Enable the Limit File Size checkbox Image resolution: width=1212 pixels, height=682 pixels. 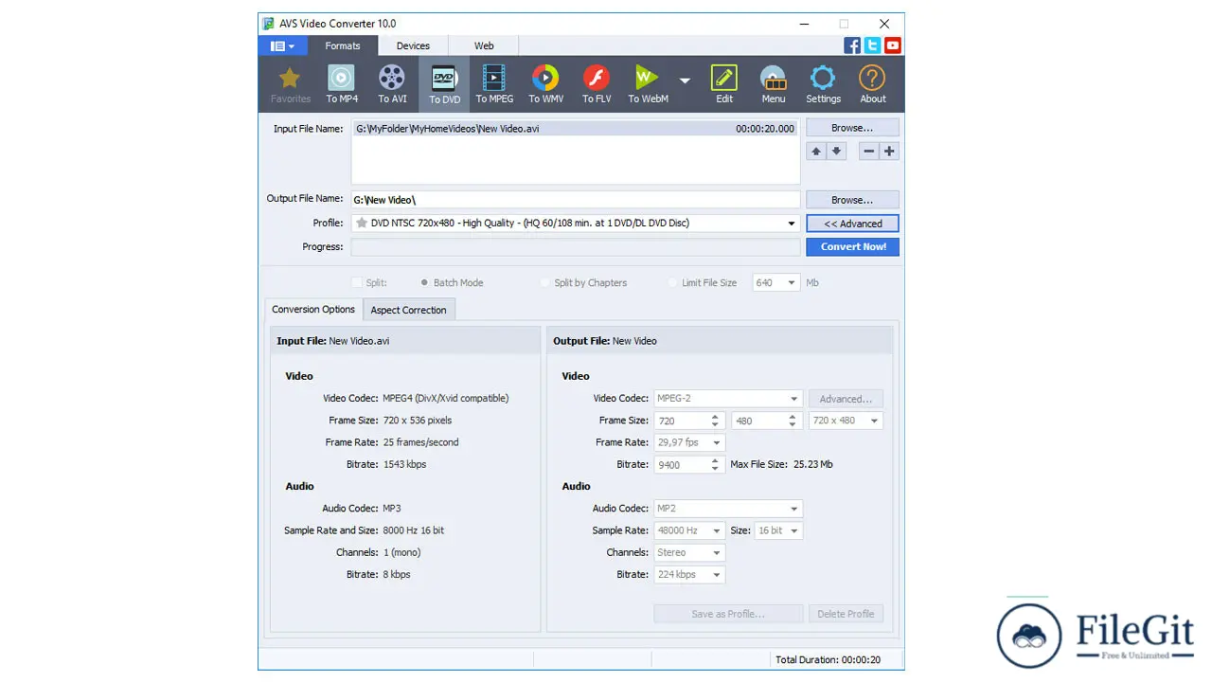click(x=672, y=282)
